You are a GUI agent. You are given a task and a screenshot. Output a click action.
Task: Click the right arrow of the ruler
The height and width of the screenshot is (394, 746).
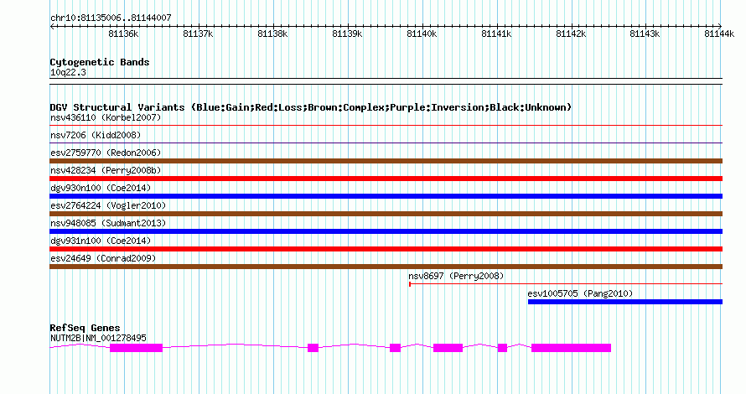(719, 26)
